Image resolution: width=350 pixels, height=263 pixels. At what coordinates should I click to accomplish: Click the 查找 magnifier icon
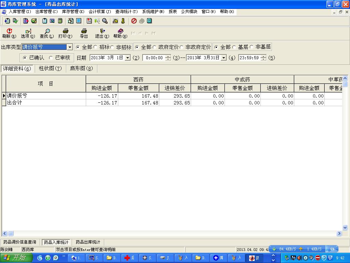coord(47,31)
